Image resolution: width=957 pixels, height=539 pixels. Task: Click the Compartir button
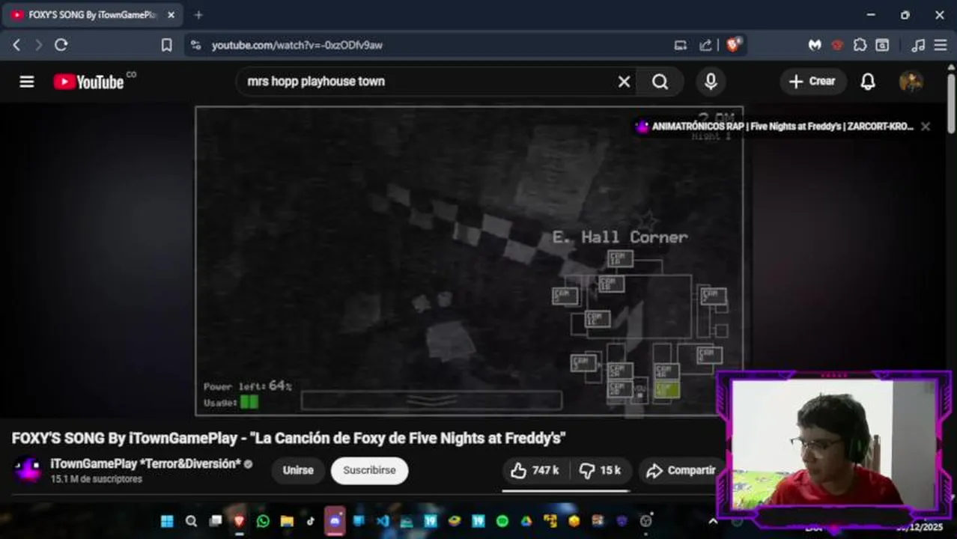(x=680, y=470)
